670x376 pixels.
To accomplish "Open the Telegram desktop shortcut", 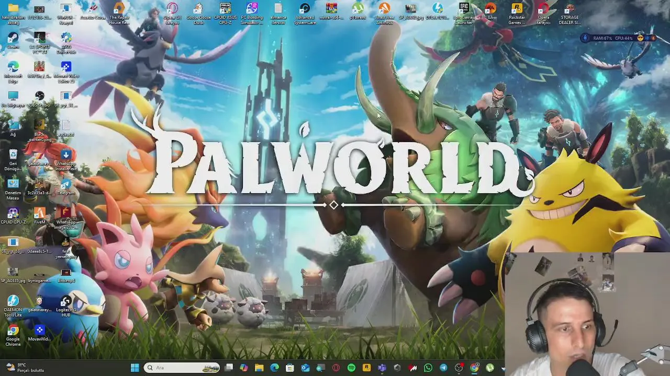I will 66,187.
